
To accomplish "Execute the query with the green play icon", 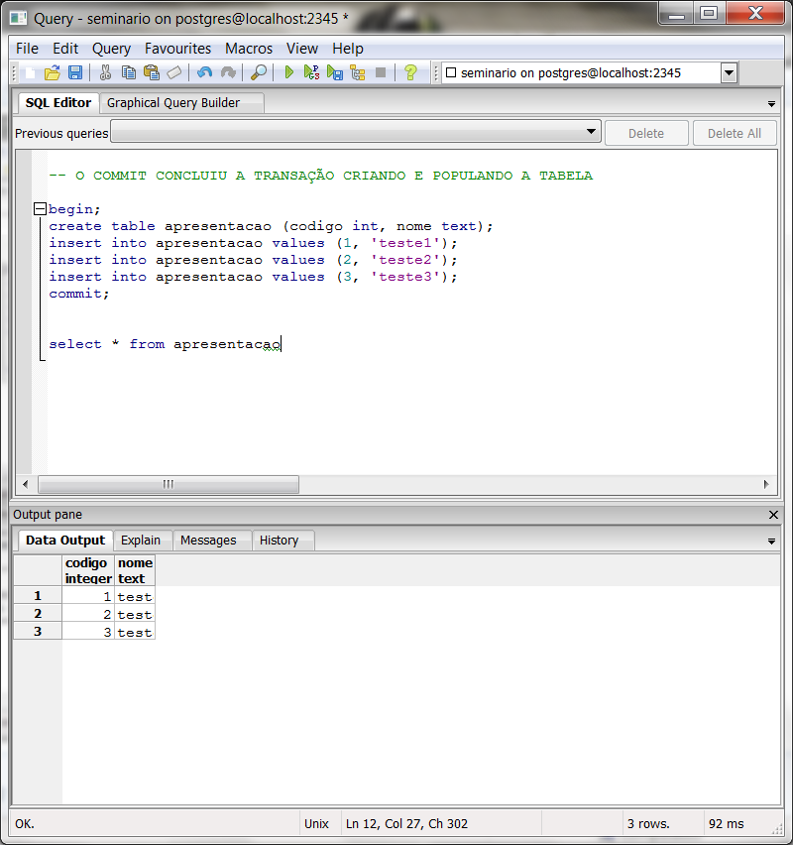I will (x=288, y=72).
